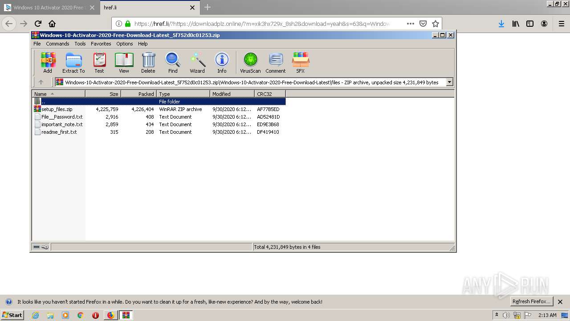Click the WinRAR taskbar button
Viewport: 570px width, 321px height.
[126, 315]
